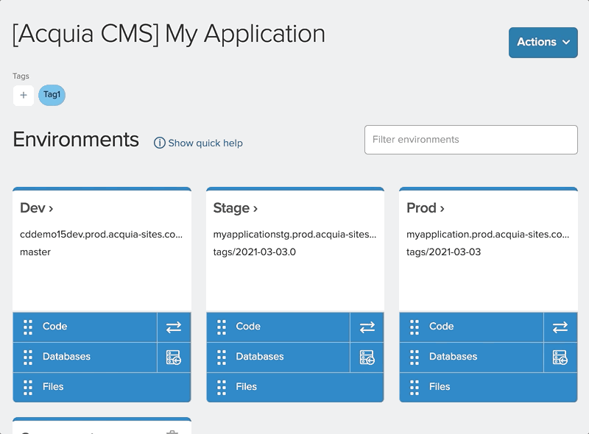589x434 pixels.
Task: Click the Stage Databases copy icon
Action: click(367, 357)
